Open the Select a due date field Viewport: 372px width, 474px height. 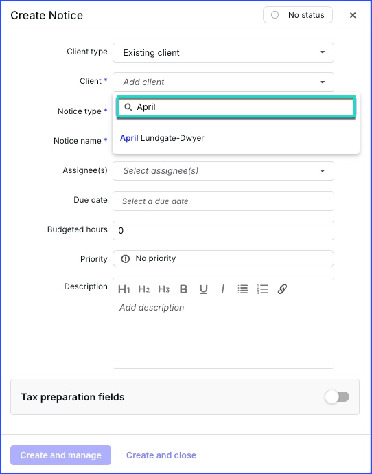[224, 201]
